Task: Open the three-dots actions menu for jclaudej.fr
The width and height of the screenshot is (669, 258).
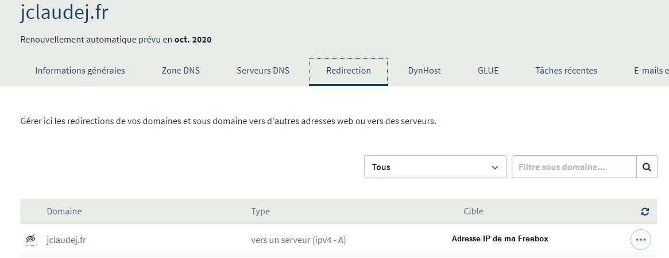Action: [x=641, y=240]
